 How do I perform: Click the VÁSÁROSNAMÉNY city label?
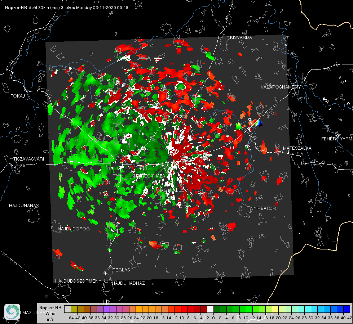[x=281, y=87]
